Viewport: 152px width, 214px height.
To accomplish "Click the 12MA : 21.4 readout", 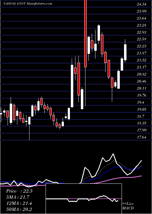I will (19, 203).
